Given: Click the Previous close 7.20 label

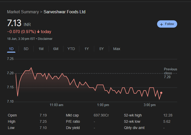Looking at the screenshot, I should click(x=170, y=73).
